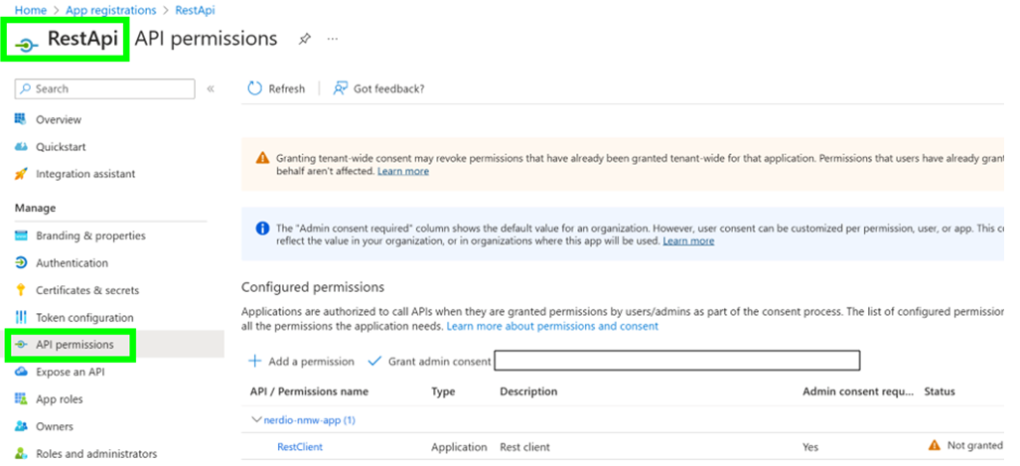The height and width of the screenshot is (466, 1020).
Task: Select Authentication in Manage section
Action: pos(72,263)
